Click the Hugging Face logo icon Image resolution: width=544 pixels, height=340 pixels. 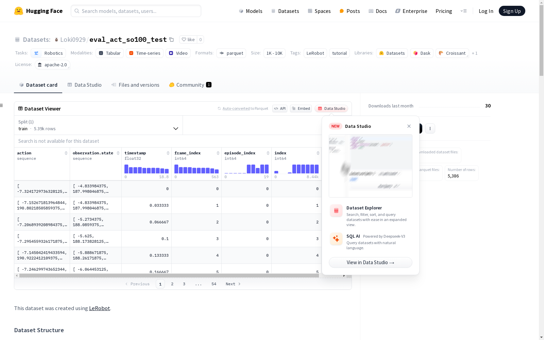pos(19,11)
